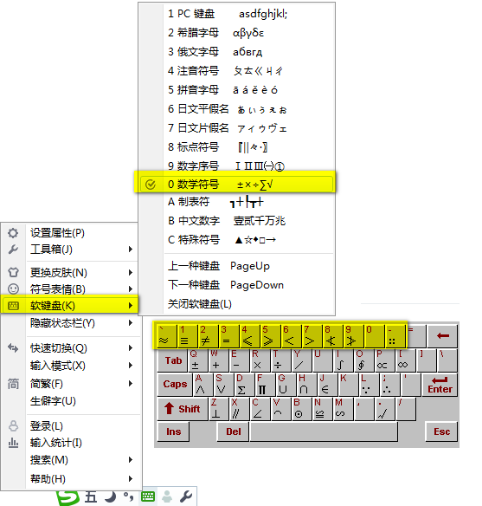This screenshot has height=506, width=482.
Task: Click the Enter key on soft keyboard
Action: [x=440, y=385]
